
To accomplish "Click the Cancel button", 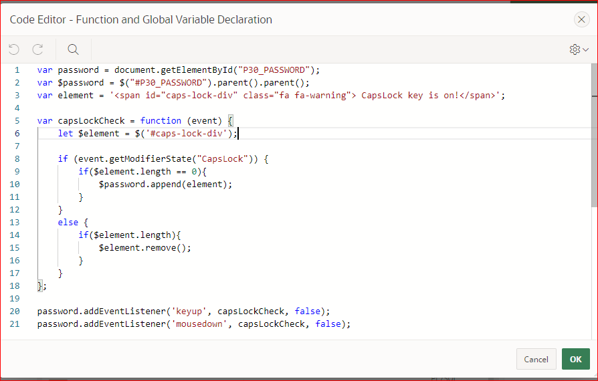I will click(x=536, y=360).
